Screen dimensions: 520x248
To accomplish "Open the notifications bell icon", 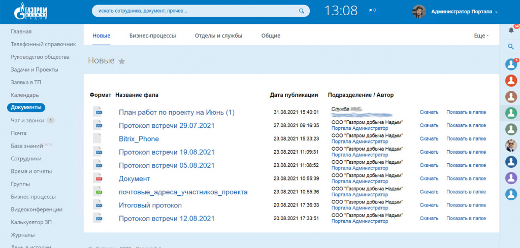I will 511,30.
